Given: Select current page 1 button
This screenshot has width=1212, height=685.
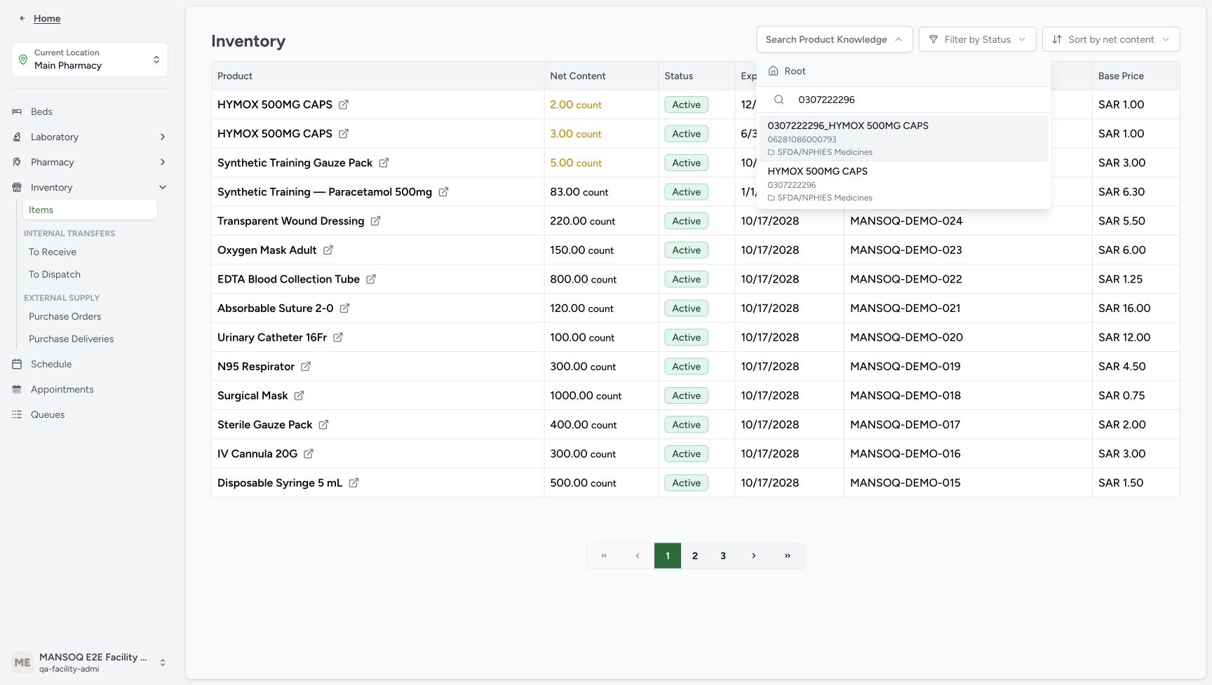Looking at the screenshot, I should coord(668,555).
